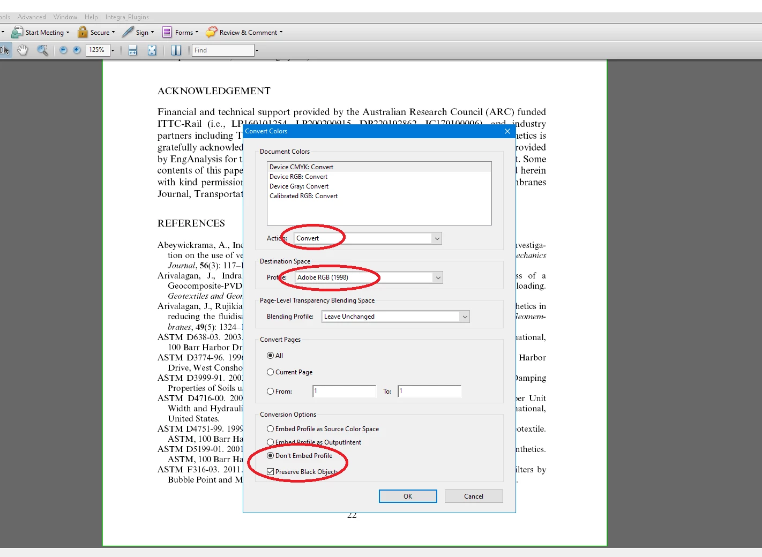Image resolution: width=762 pixels, height=557 pixels.
Task: Expand the Sign dropdown arrow
Action: (x=152, y=32)
